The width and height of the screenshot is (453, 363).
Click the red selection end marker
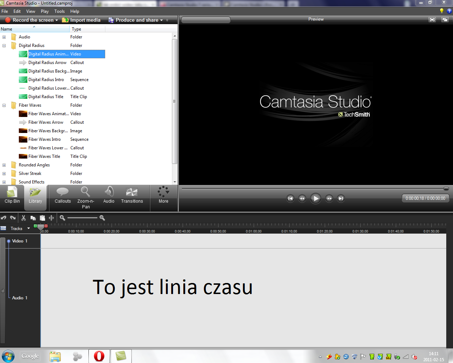[x=46, y=226]
